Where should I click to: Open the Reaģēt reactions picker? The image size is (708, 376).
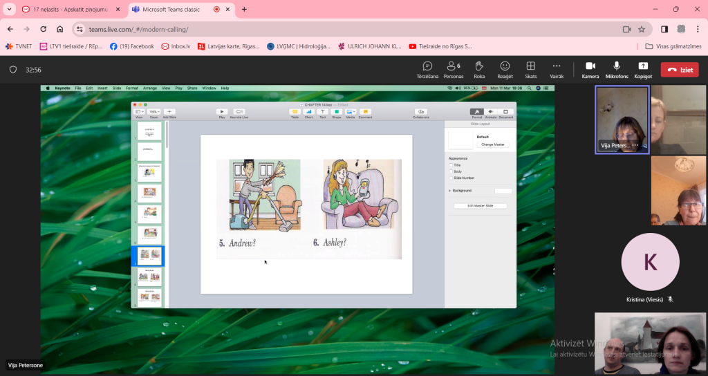click(505, 70)
